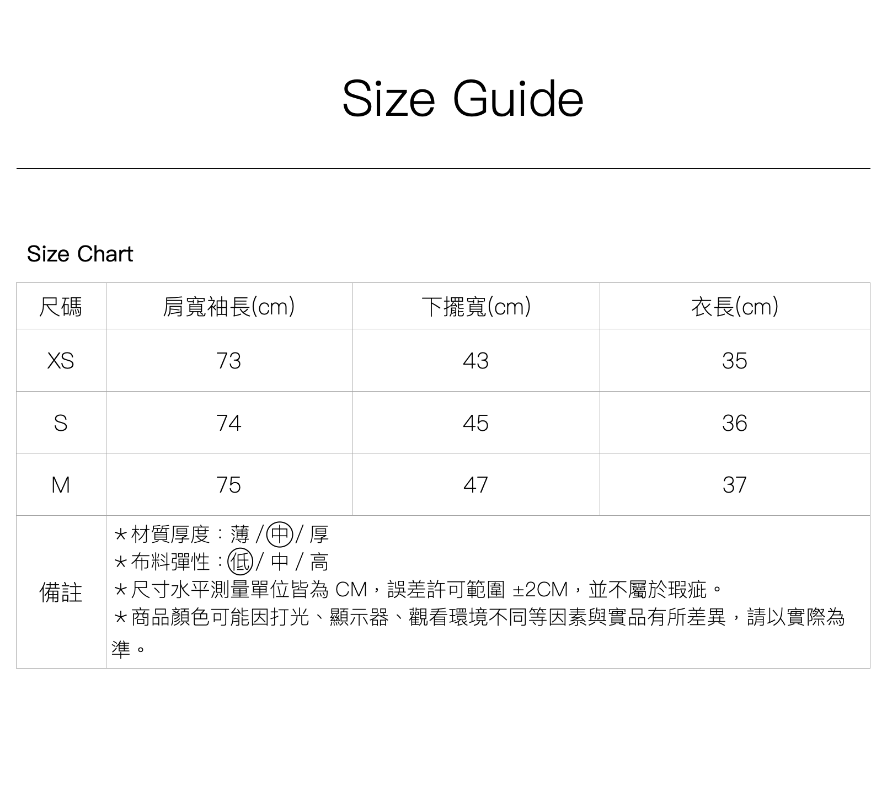Click the 43 hem width cell

click(475, 361)
